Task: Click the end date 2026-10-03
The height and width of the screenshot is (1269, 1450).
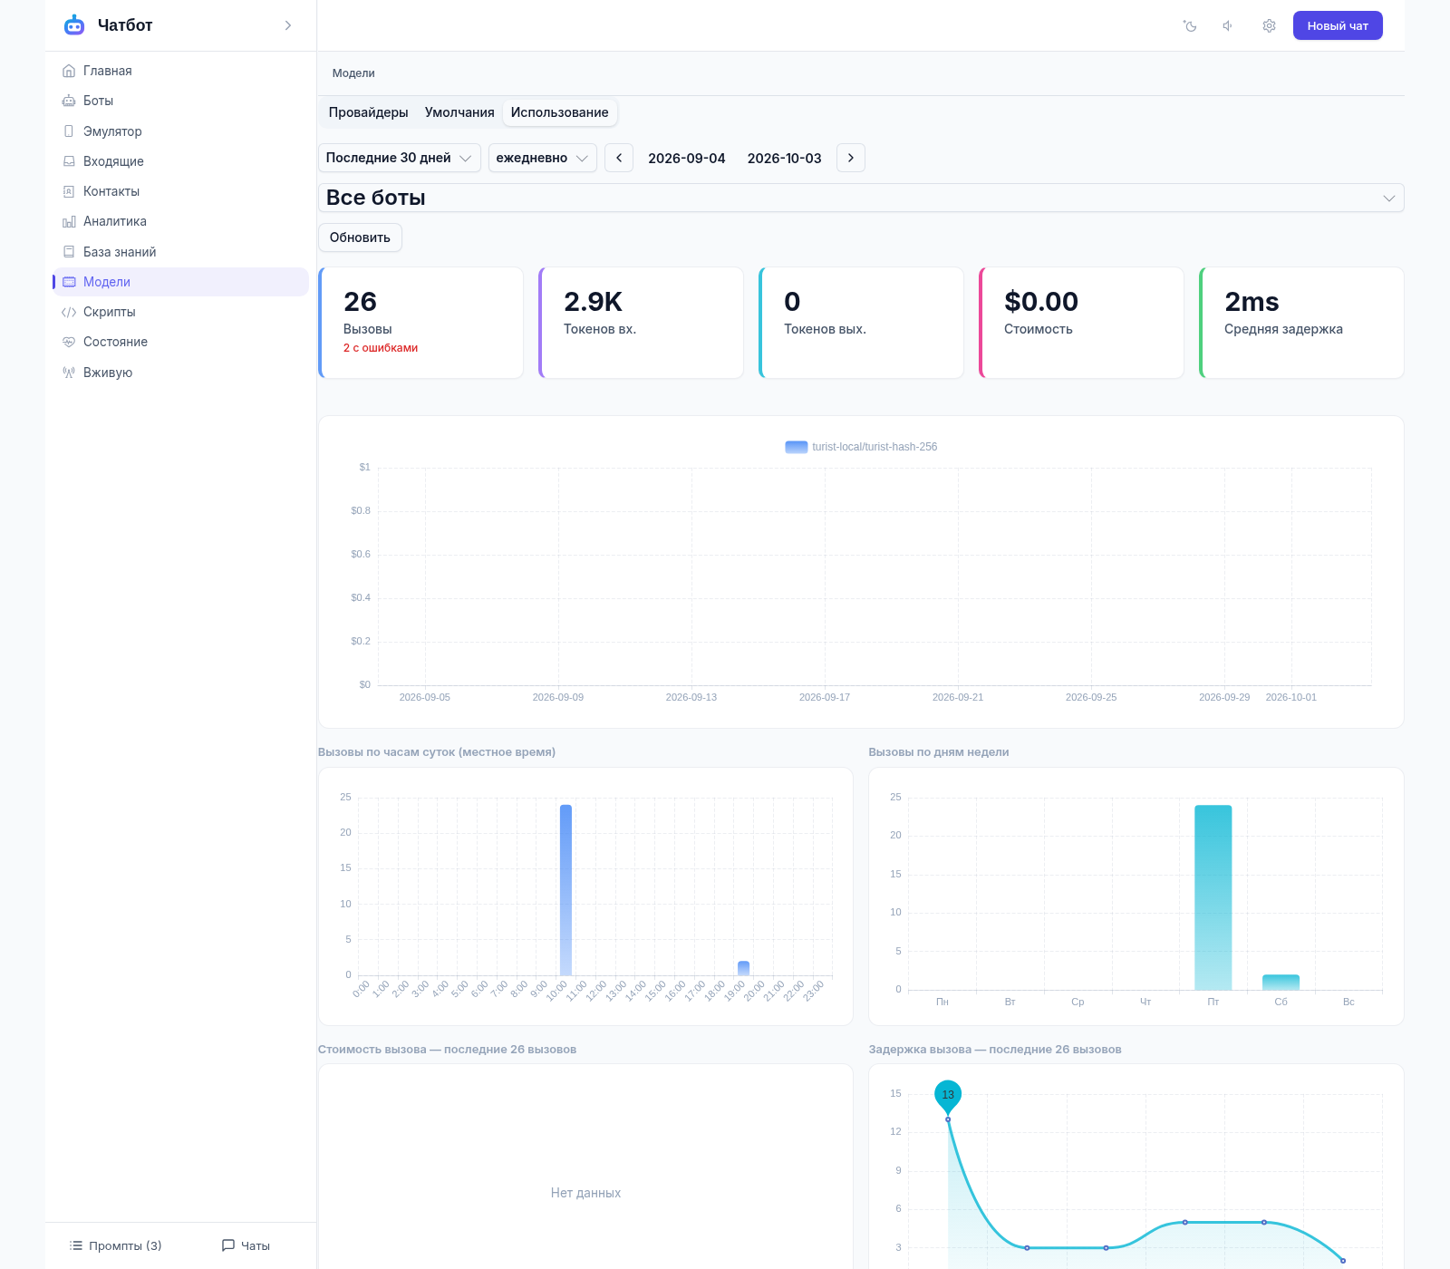Action: 785,158
